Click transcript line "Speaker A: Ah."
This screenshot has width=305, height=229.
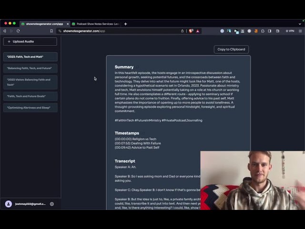point(125,167)
